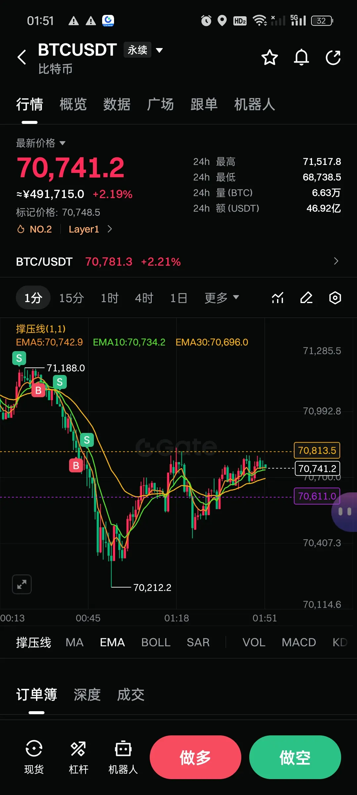Toggle the MA indicator
The width and height of the screenshot is (357, 795).
[74, 642]
